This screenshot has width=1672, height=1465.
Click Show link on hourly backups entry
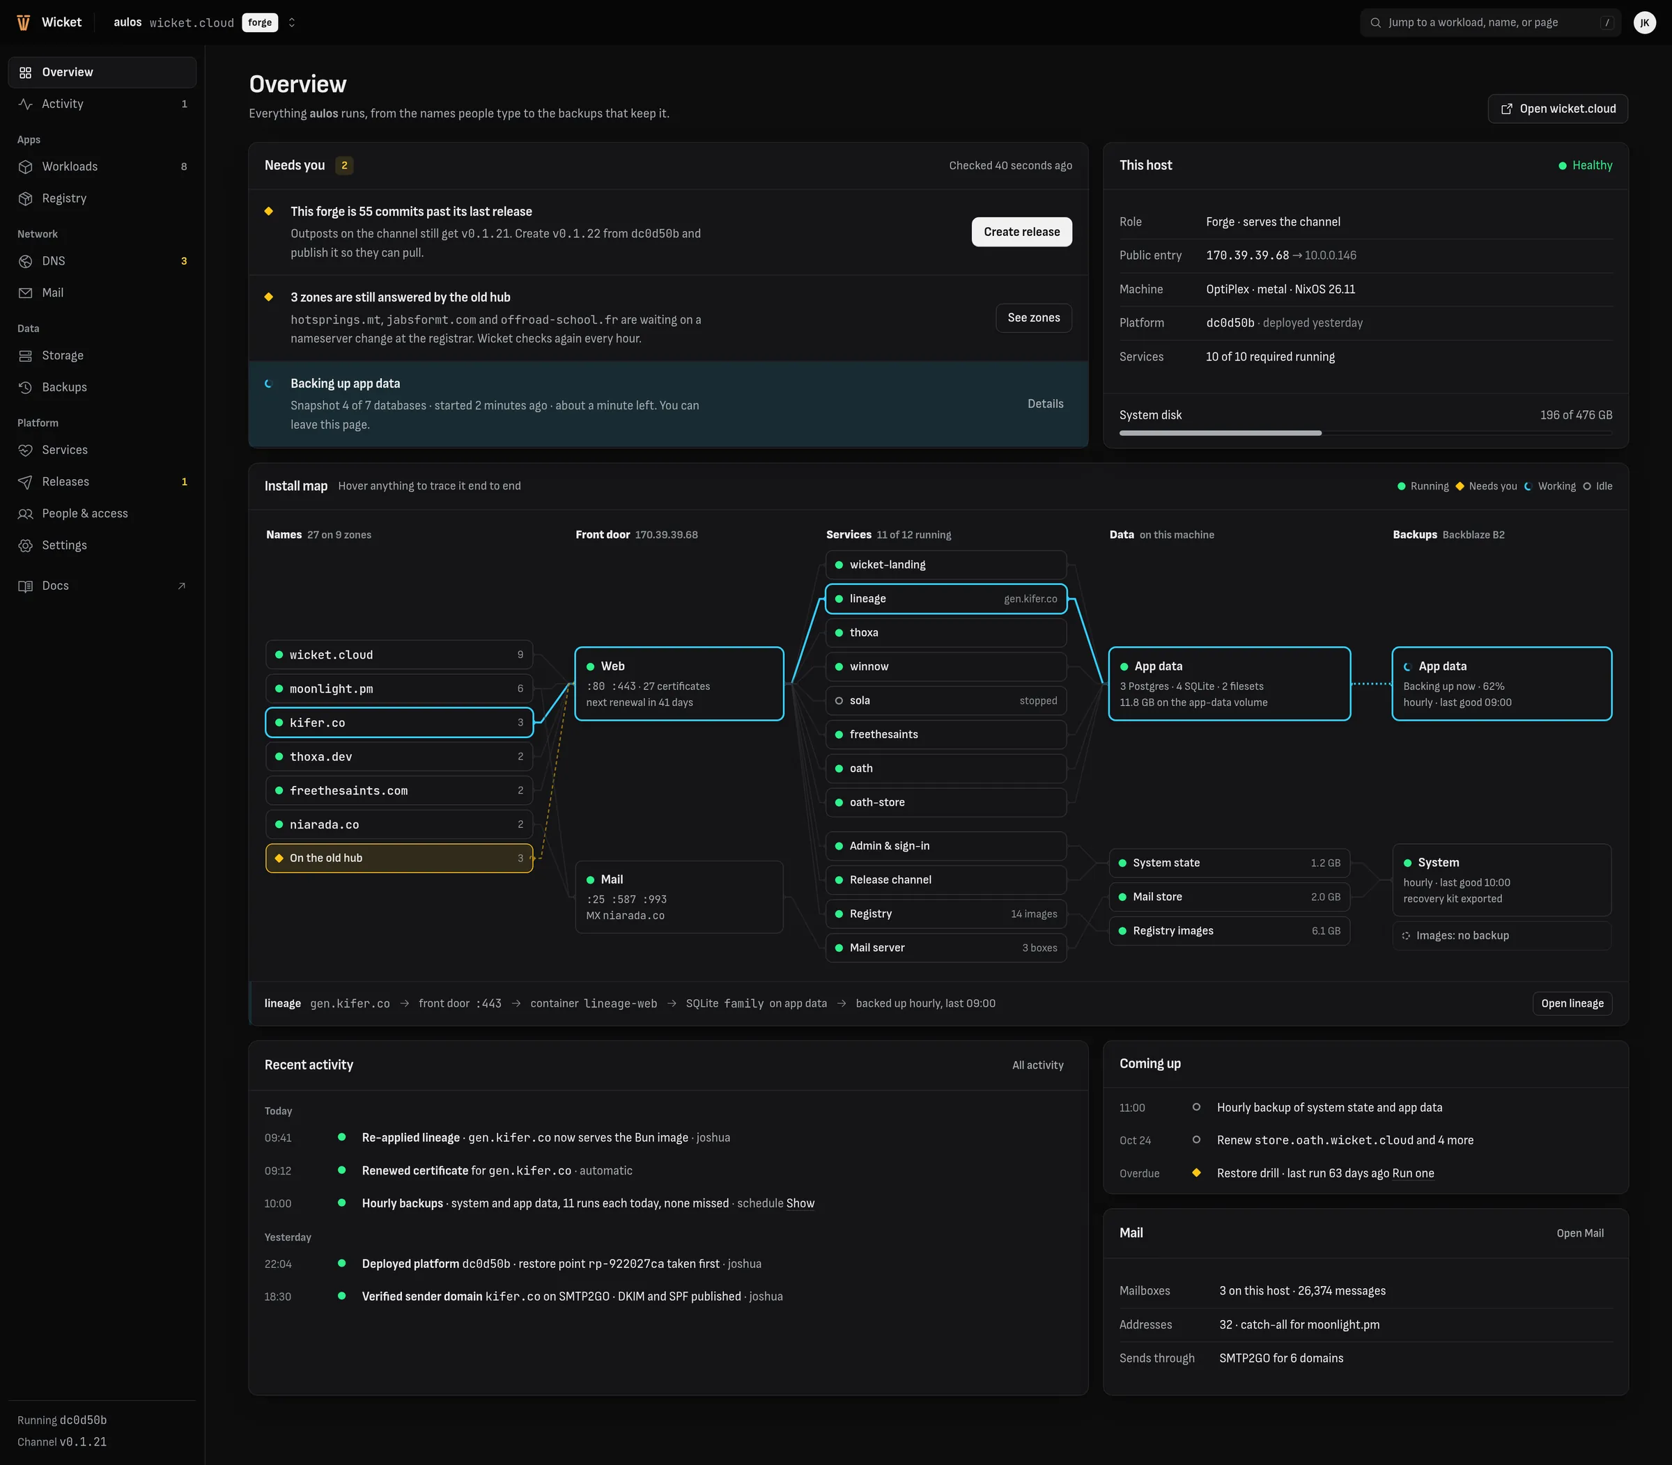pyautogui.click(x=800, y=1203)
